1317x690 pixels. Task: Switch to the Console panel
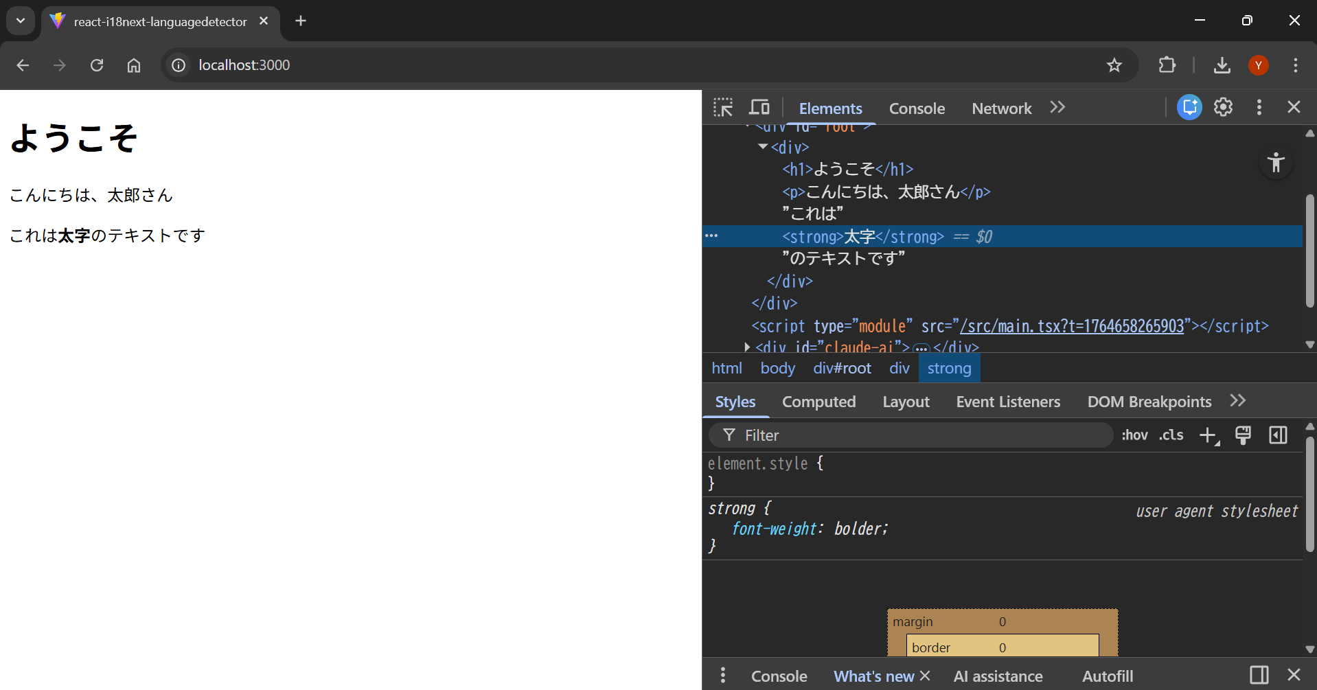coord(917,108)
